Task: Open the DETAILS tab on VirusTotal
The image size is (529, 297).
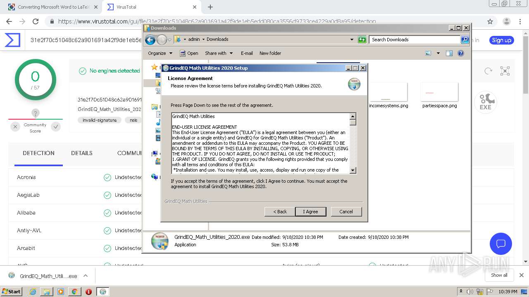Action: [82, 153]
